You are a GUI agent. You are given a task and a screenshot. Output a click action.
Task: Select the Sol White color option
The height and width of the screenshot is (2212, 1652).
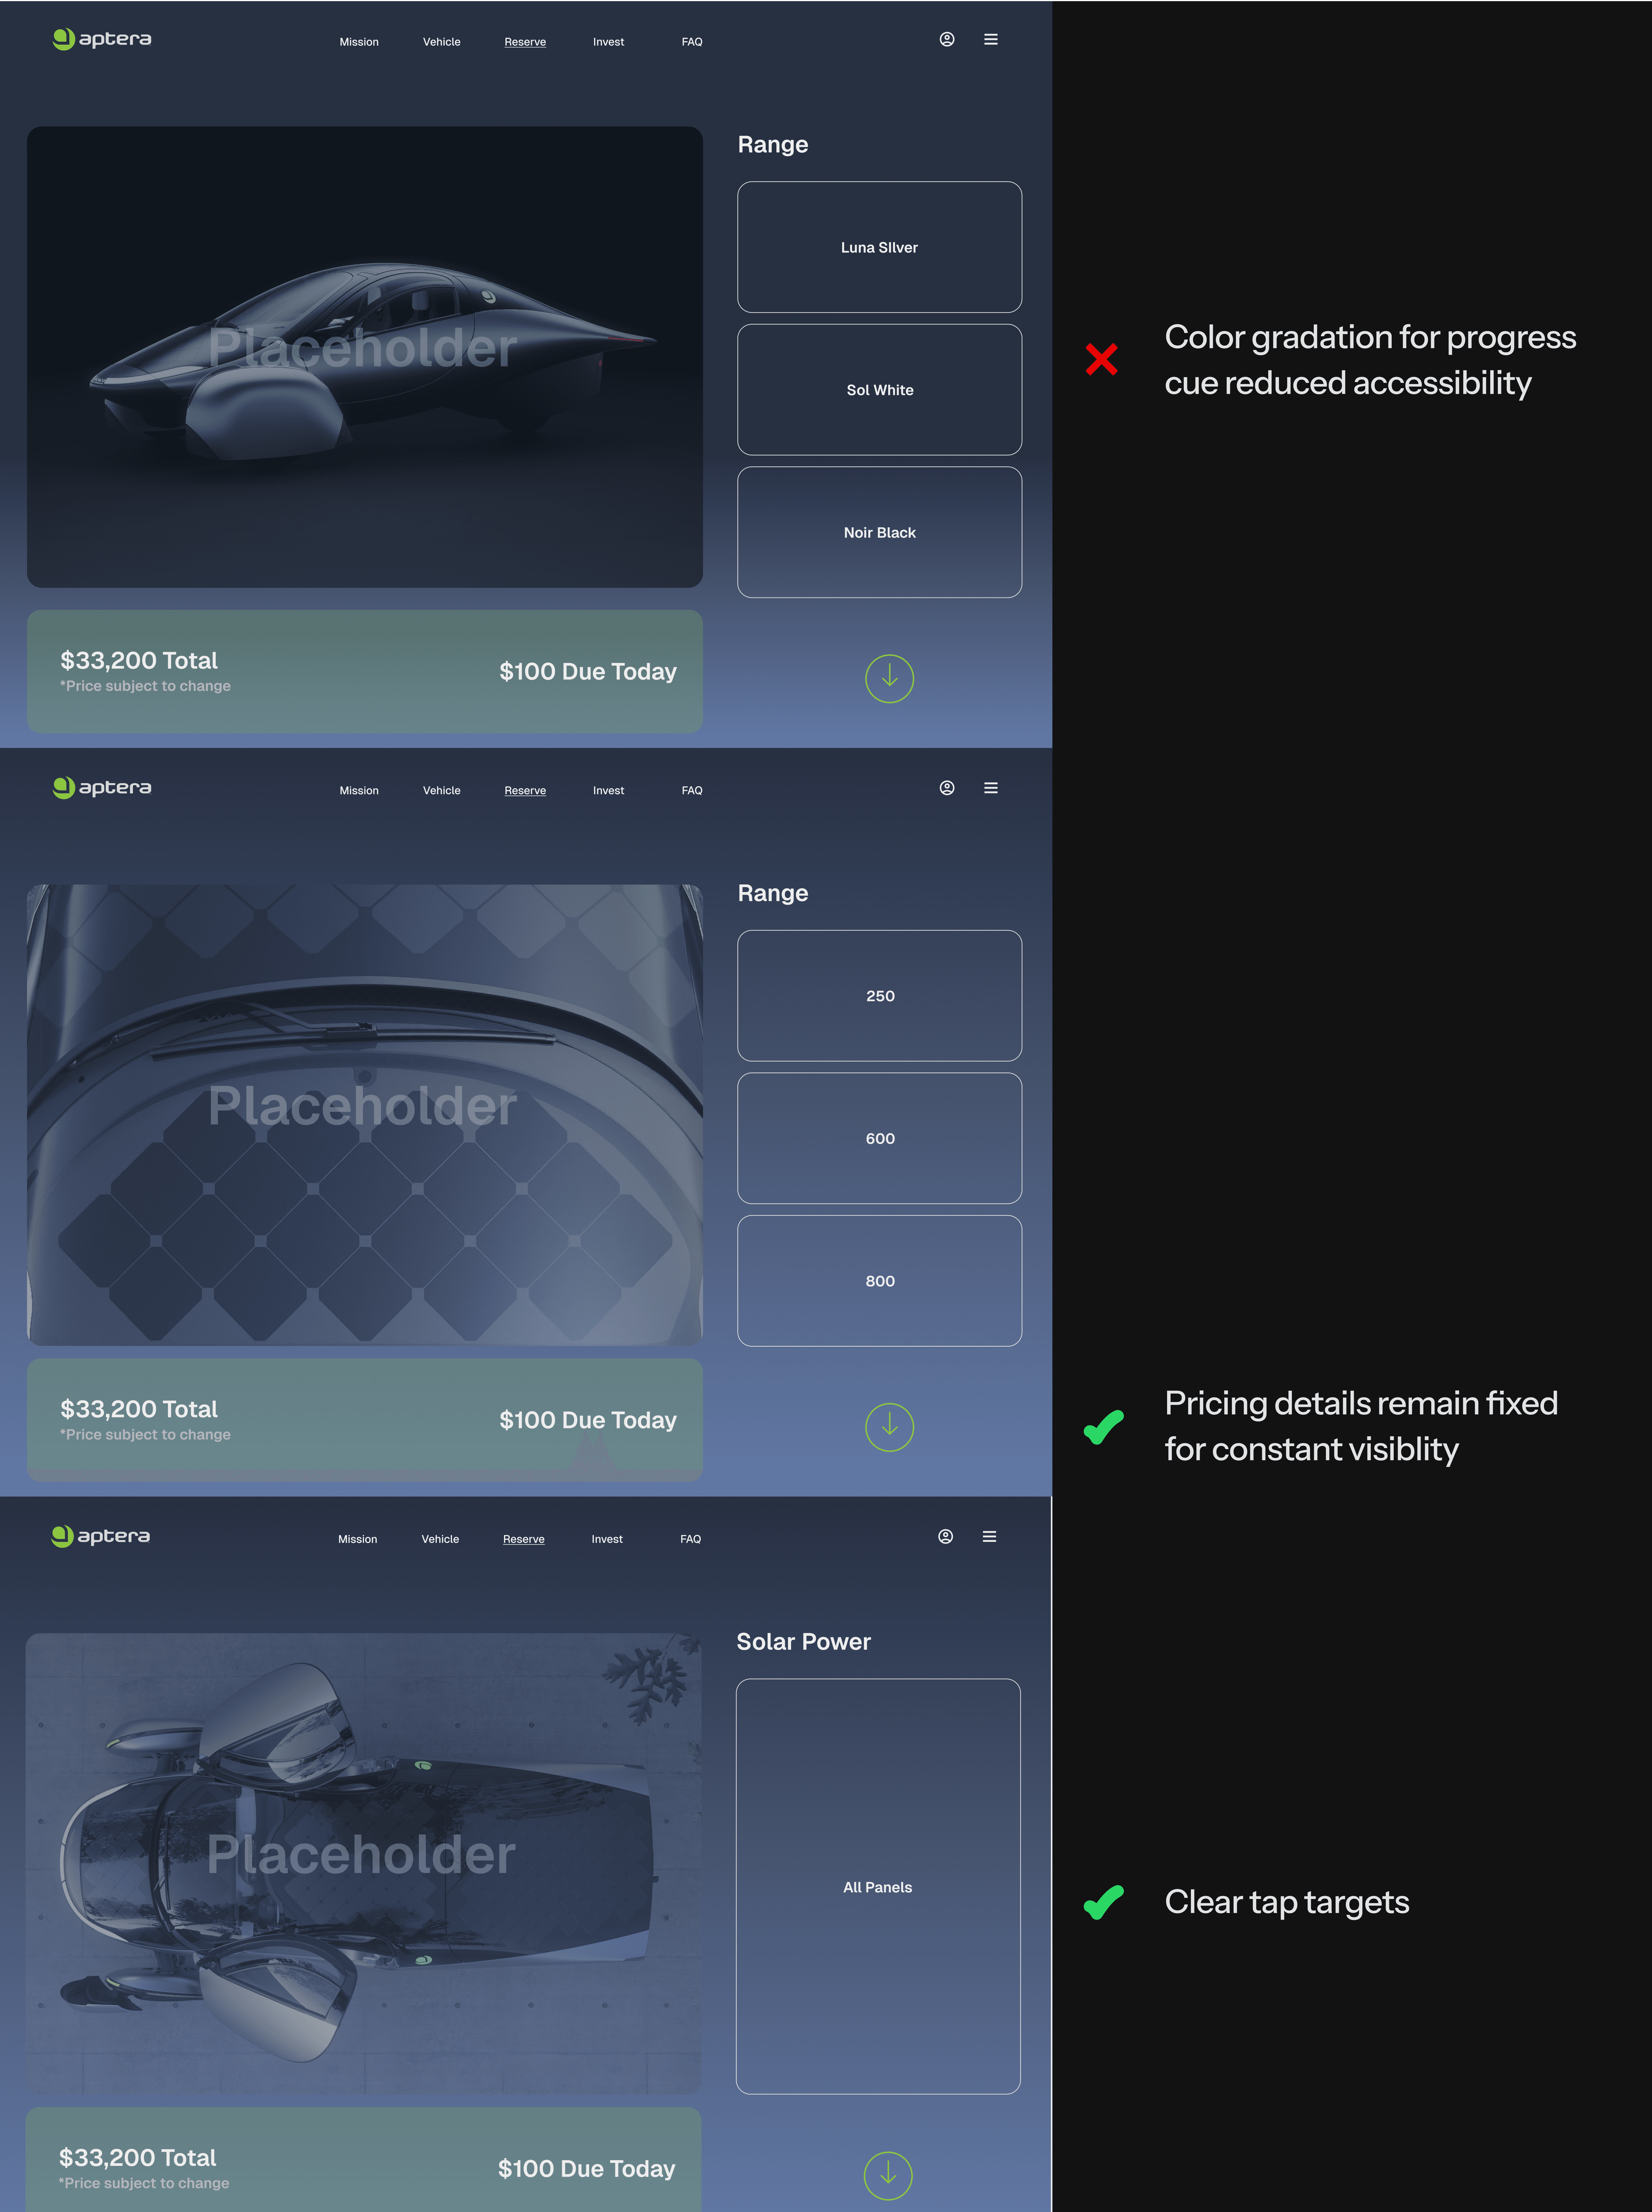point(879,390)
